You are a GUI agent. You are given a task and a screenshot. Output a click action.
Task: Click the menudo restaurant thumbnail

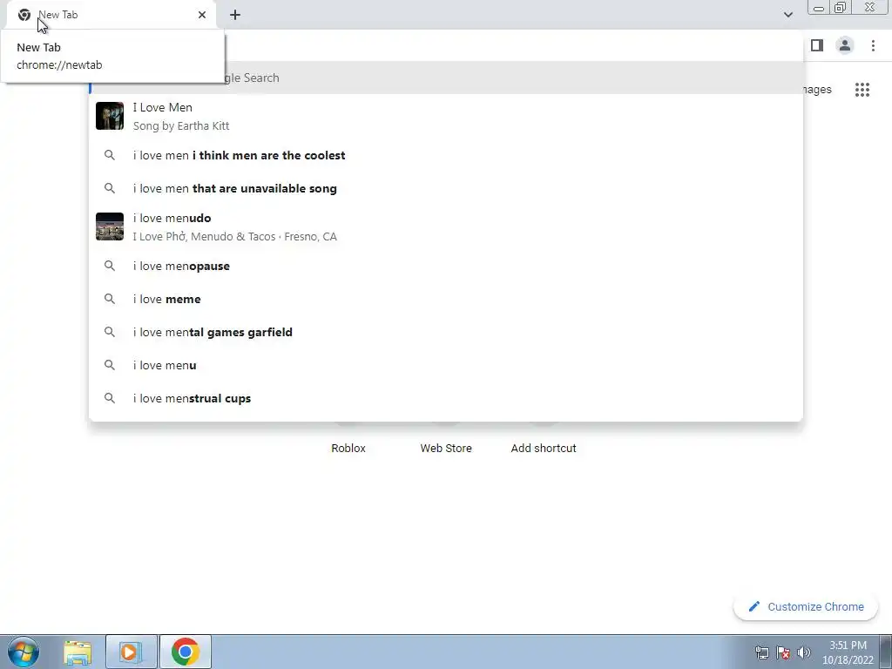click(110, 226)
